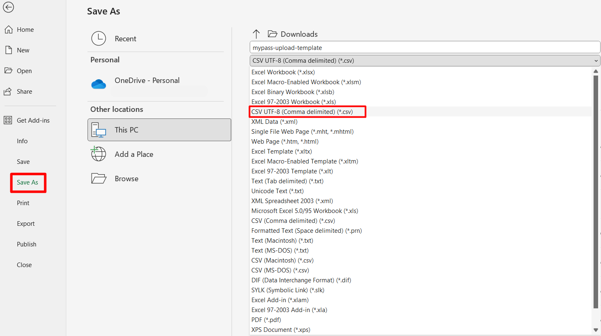Click the file name field mypass-upload-template
This screenshot has width=601, height=336.
pos(425,47)
